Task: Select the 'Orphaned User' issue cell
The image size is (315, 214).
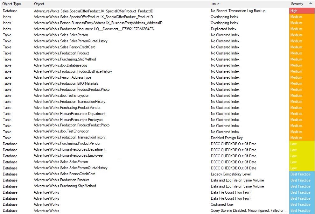Action: pos(222,204)
